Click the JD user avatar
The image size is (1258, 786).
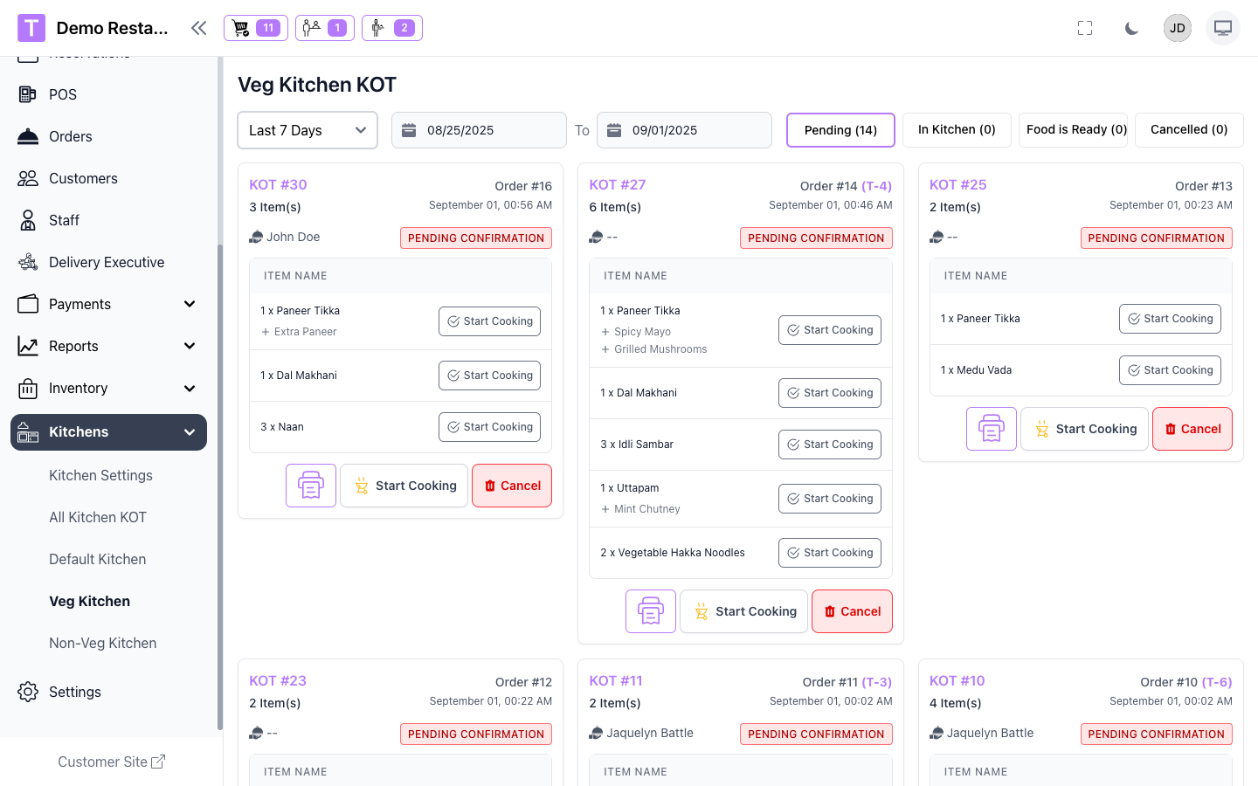coord(1177,28)
